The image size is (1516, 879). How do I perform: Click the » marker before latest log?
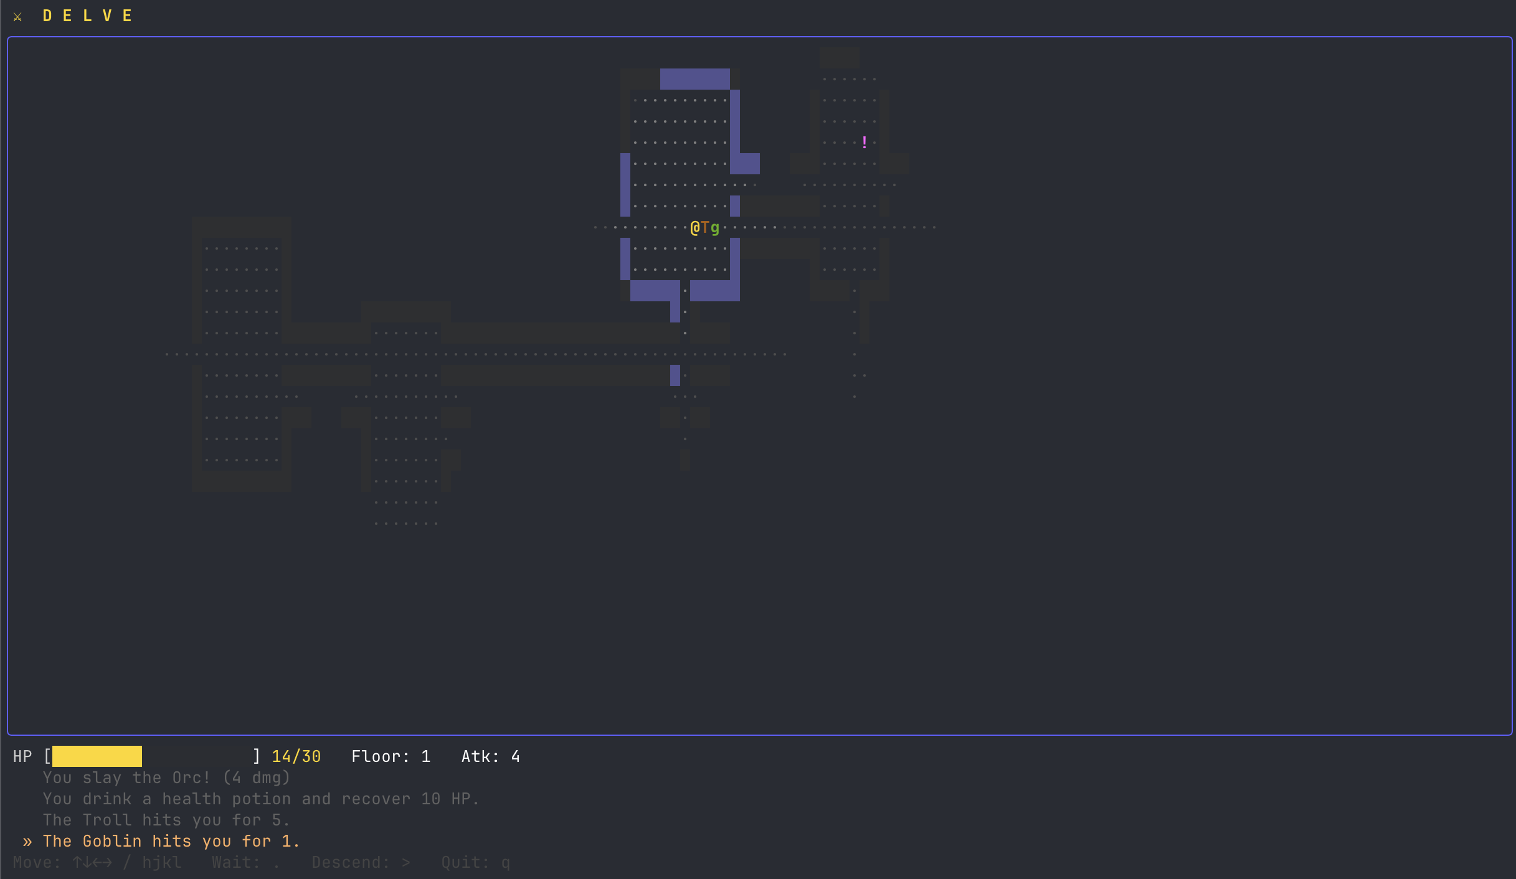click(27, 842)
